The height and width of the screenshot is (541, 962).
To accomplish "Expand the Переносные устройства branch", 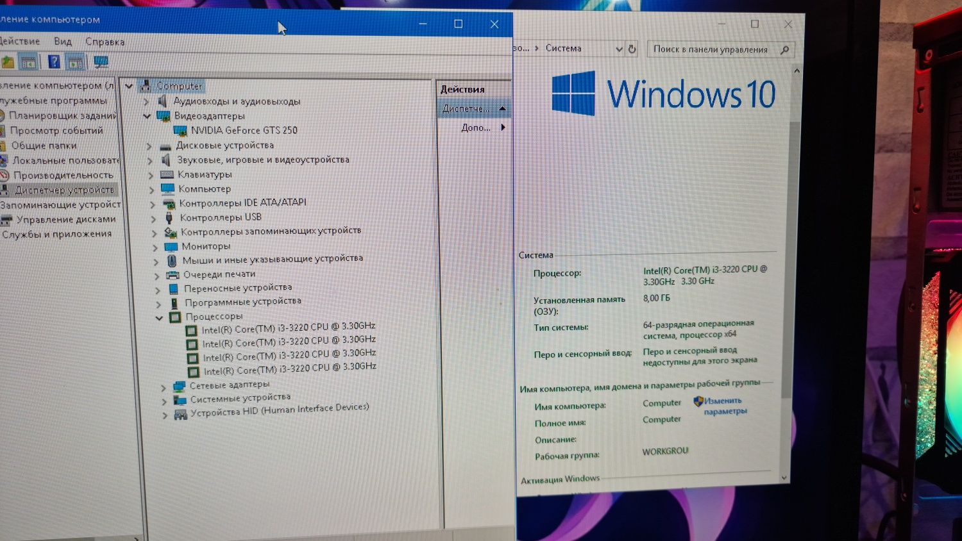I will tap(157, 290).
